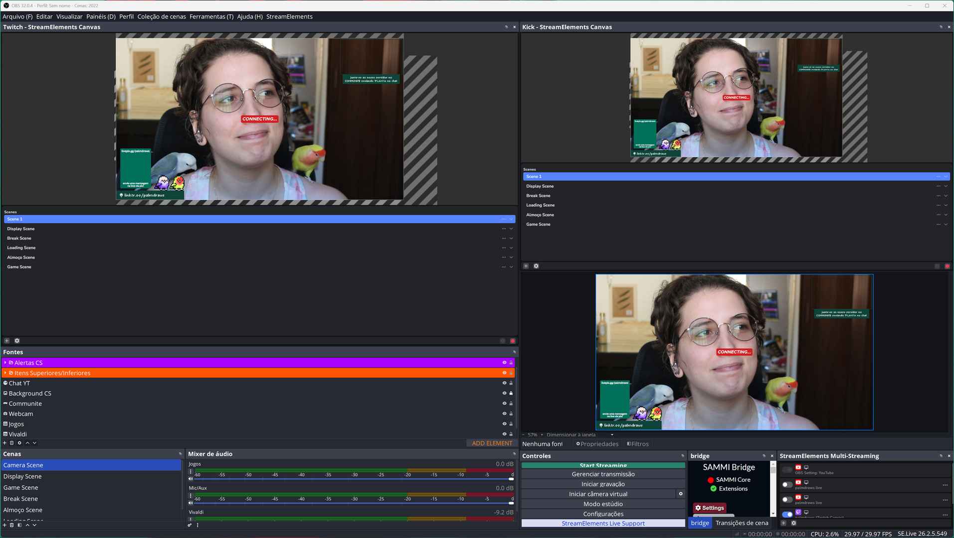The height and width of the screenshot is (538, 954).
Task: Lock the Webcam source
Action: tap(511, 414)
